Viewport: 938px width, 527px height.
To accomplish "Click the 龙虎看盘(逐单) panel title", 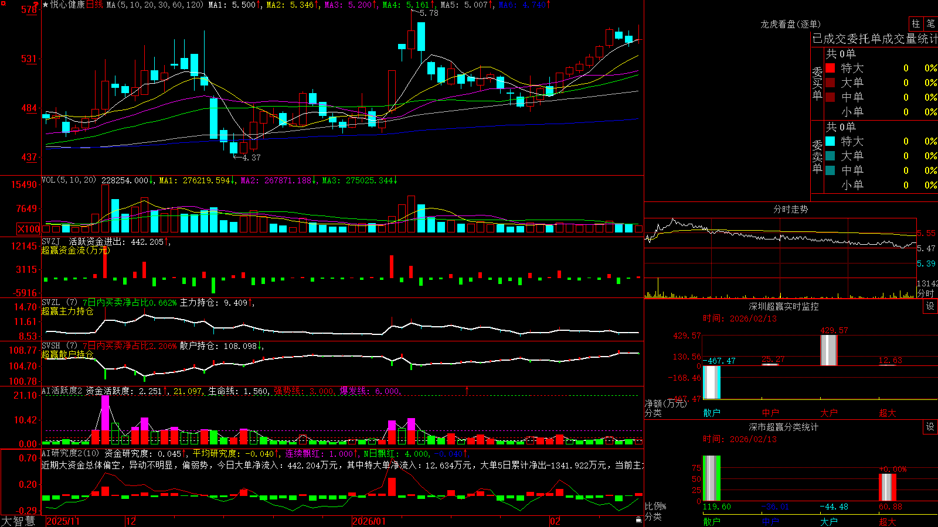I will pos(790,24).
